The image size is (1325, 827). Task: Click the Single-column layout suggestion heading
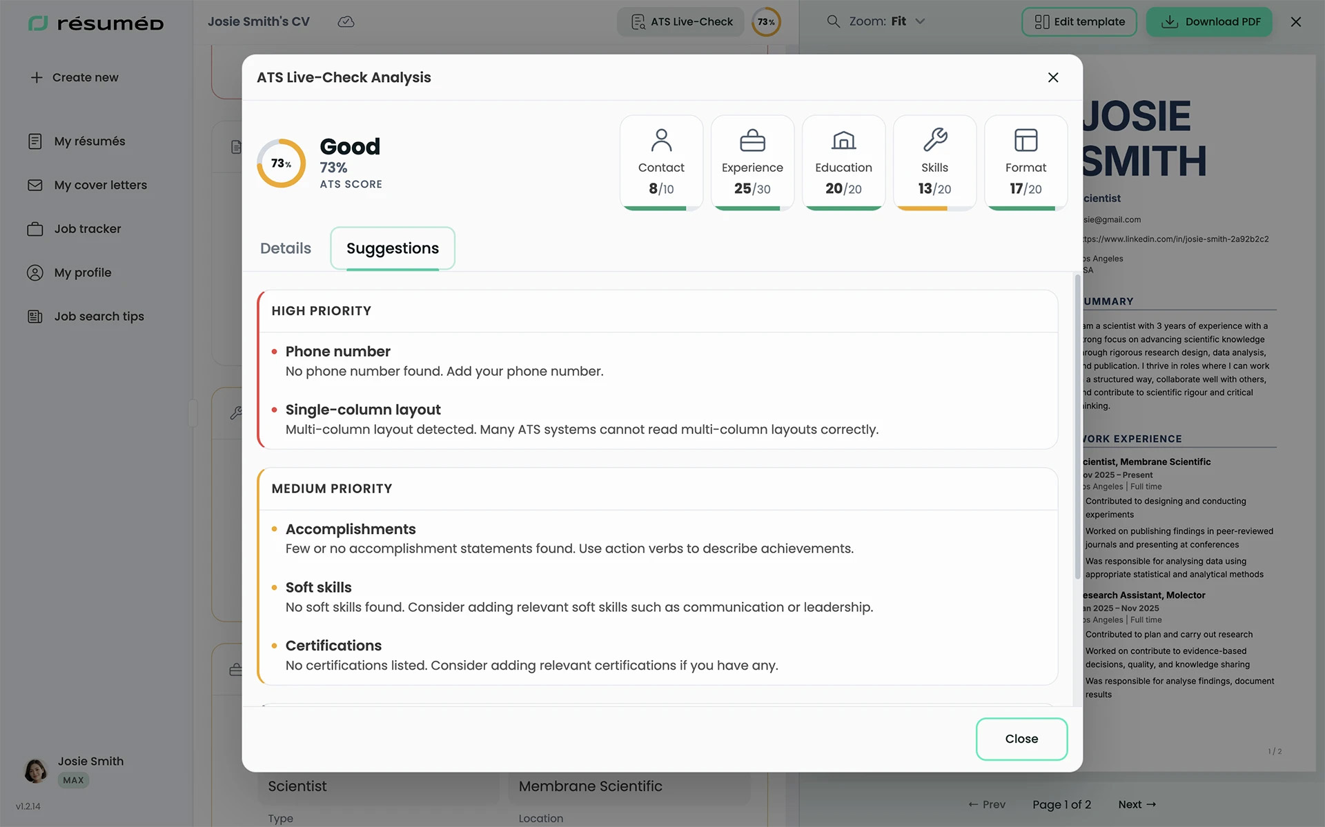point(363,410)
